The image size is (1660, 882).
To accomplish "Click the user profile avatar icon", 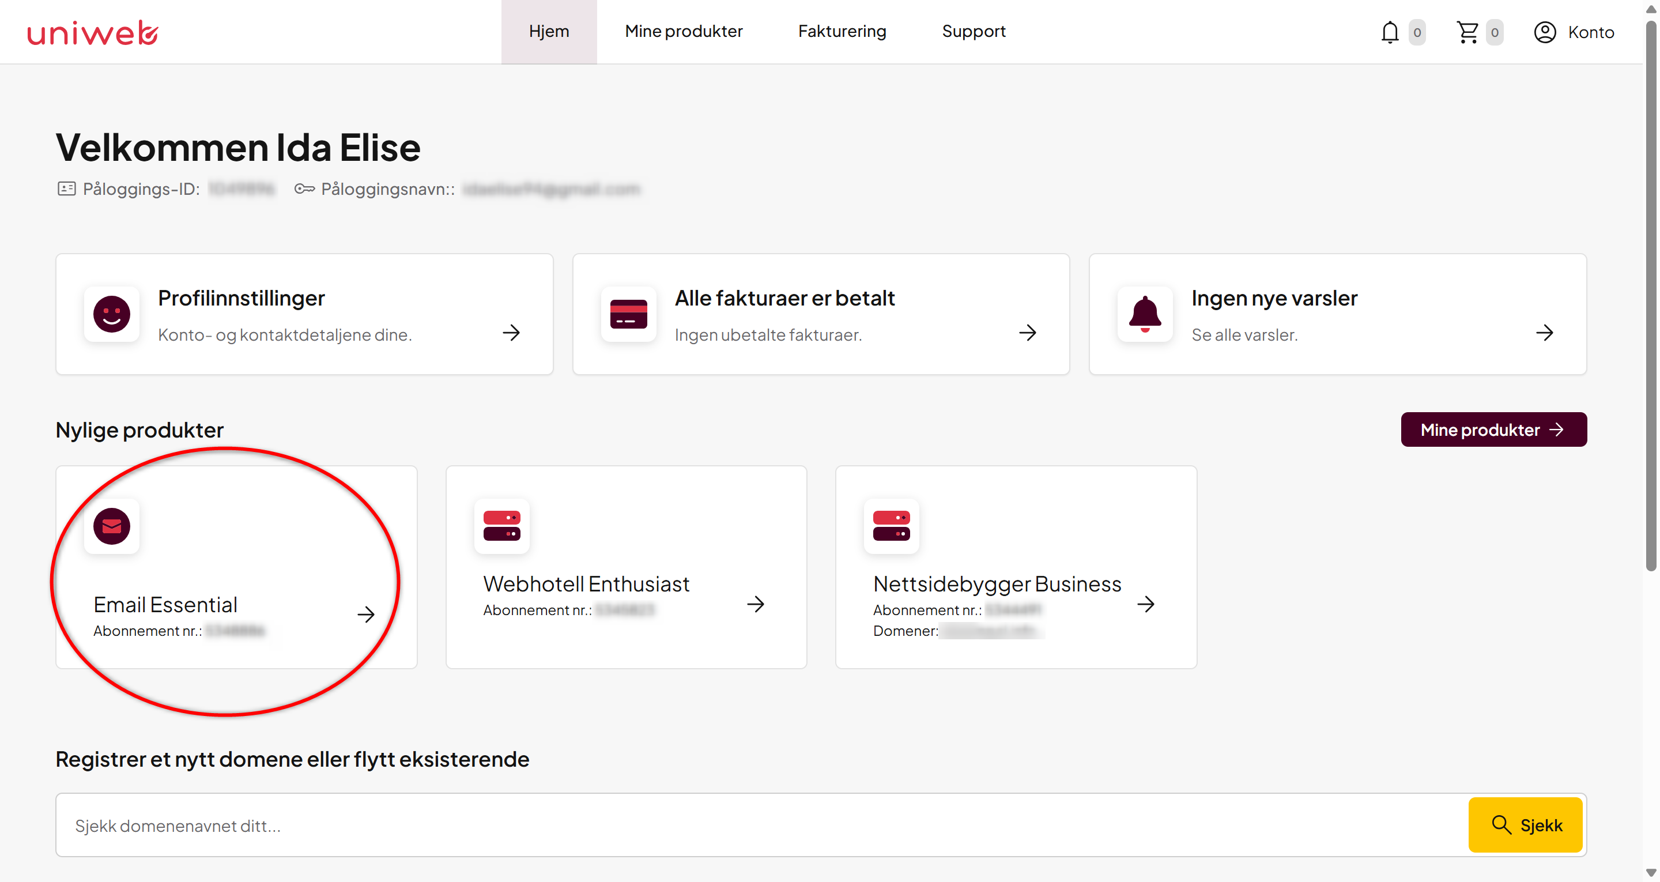I will (1545, 32).
